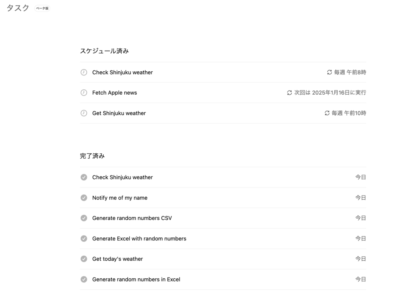Select the Get Shinjuku weather scheduled task
The image size is (393, 291).
[x=119, y=113]
